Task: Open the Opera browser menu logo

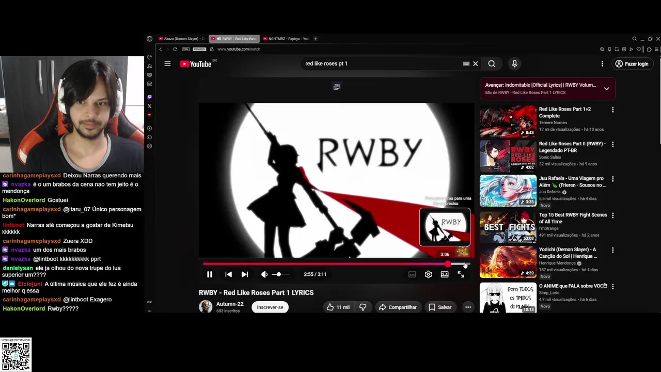Action: coord(150,39)
